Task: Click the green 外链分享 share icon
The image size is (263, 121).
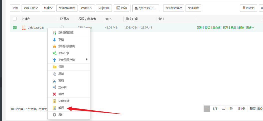Action: tap(54, 53)
